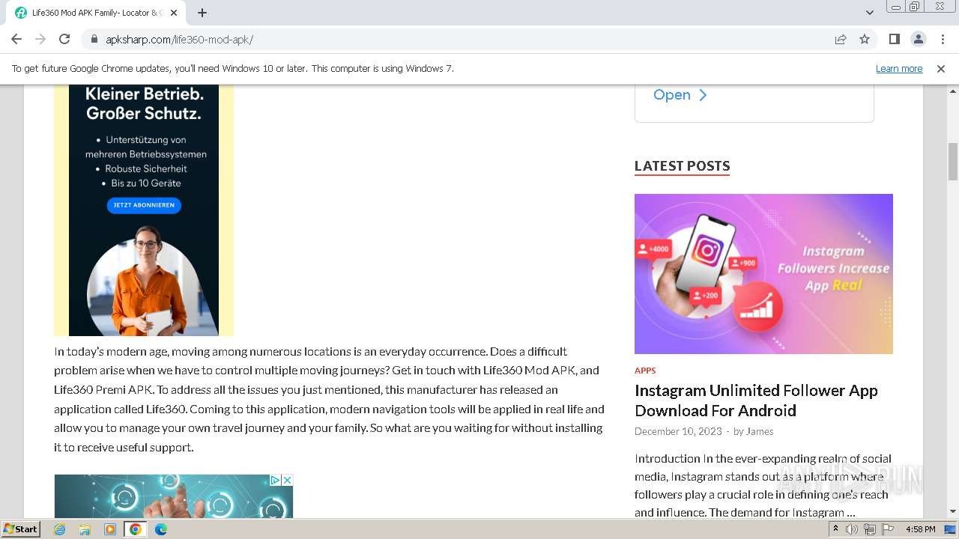Click the LATEST POSTS heading
This screenshot has width=959, height=539.
(682, 166)
